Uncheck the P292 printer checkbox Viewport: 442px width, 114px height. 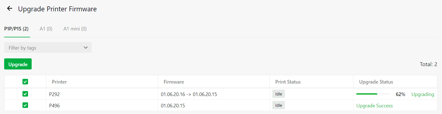[x=25, y=94]
